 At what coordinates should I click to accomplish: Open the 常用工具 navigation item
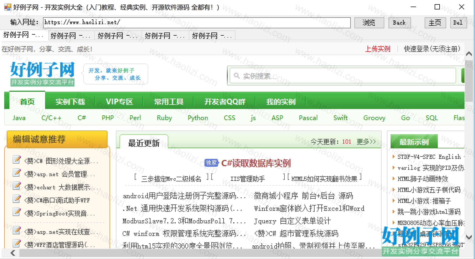169,101
